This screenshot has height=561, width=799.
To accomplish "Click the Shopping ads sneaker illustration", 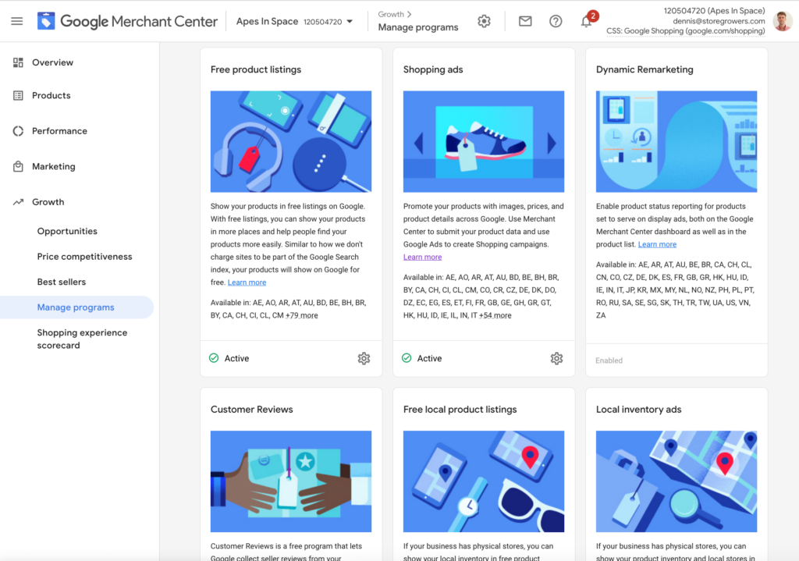I will 484,141.
